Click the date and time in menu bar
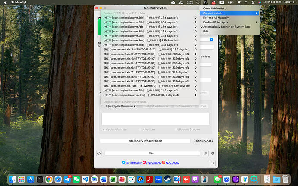Image resolution: width=298 pixels, height=186 pixels. pos(279,3)
